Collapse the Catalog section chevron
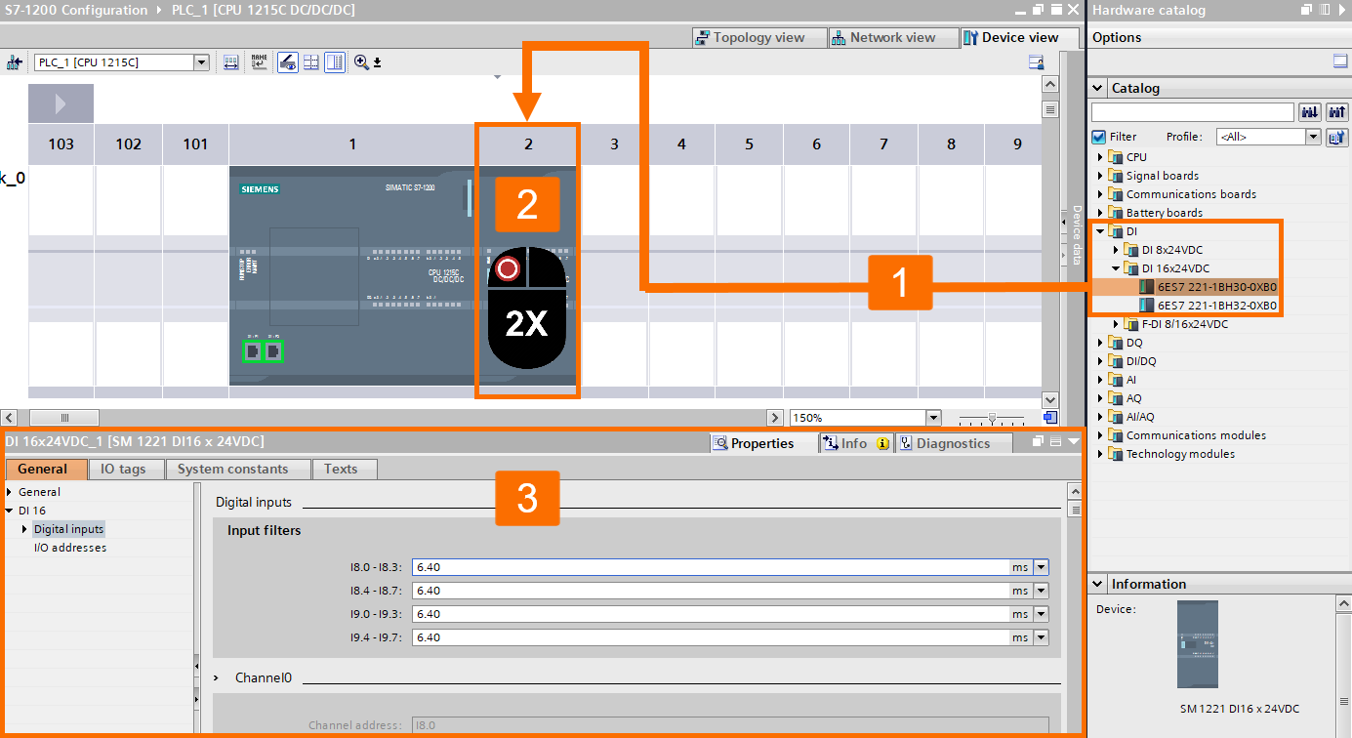Viewport: 1352px width, 738px height. coord(1098,88)
